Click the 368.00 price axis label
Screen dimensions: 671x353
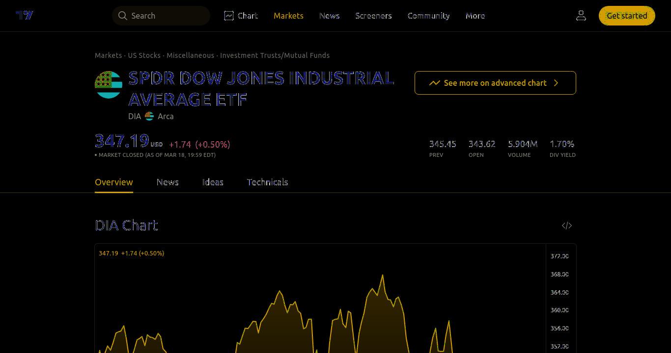559,274
